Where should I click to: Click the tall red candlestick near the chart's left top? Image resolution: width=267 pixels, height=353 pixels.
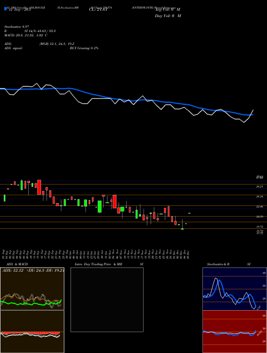pyautogui.click(x=39, y=187)
